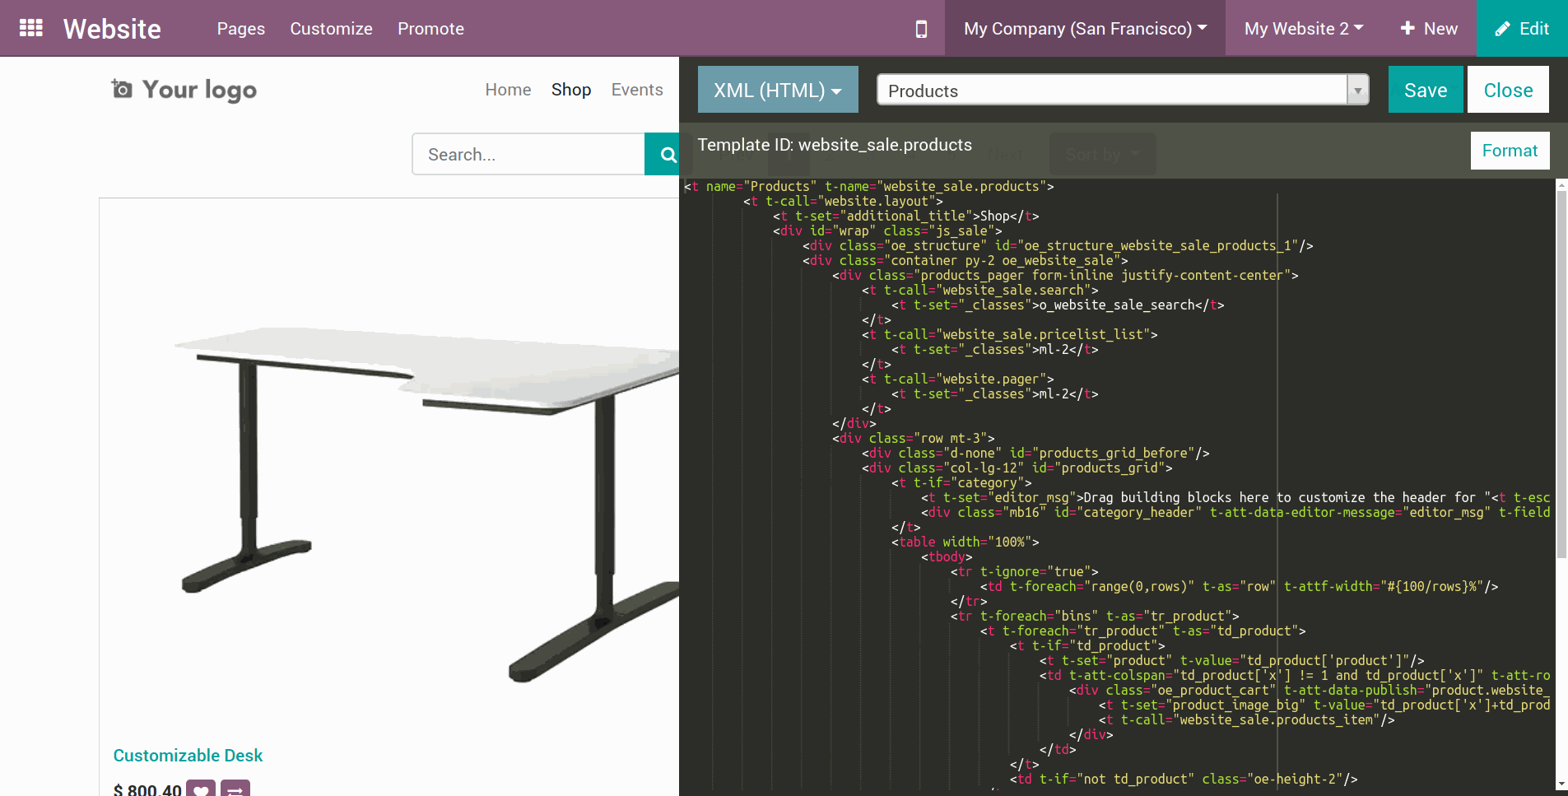This screenshot has width=1568, height=796.
Task: Click the magnifier search button
Action: 665,155
